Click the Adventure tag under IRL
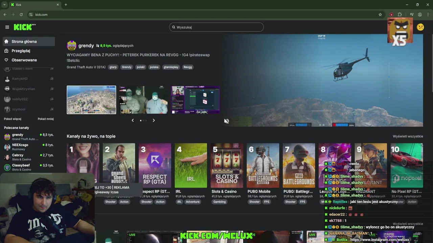Viewport: 433px width, 243px height. tap(192, 202)
